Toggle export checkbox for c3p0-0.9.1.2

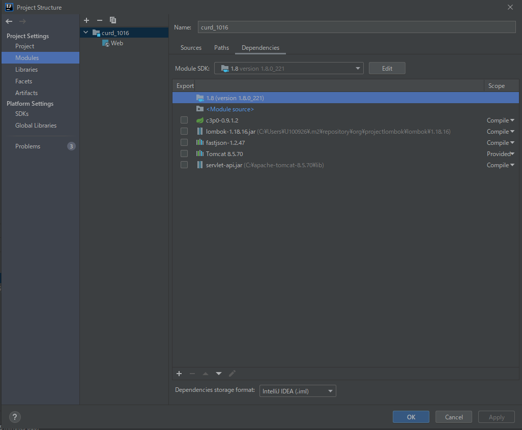[x=184, y=120]
